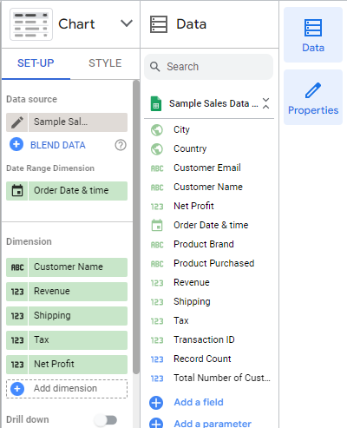Collapse the Sample Sales Data source list

[265, 103]
